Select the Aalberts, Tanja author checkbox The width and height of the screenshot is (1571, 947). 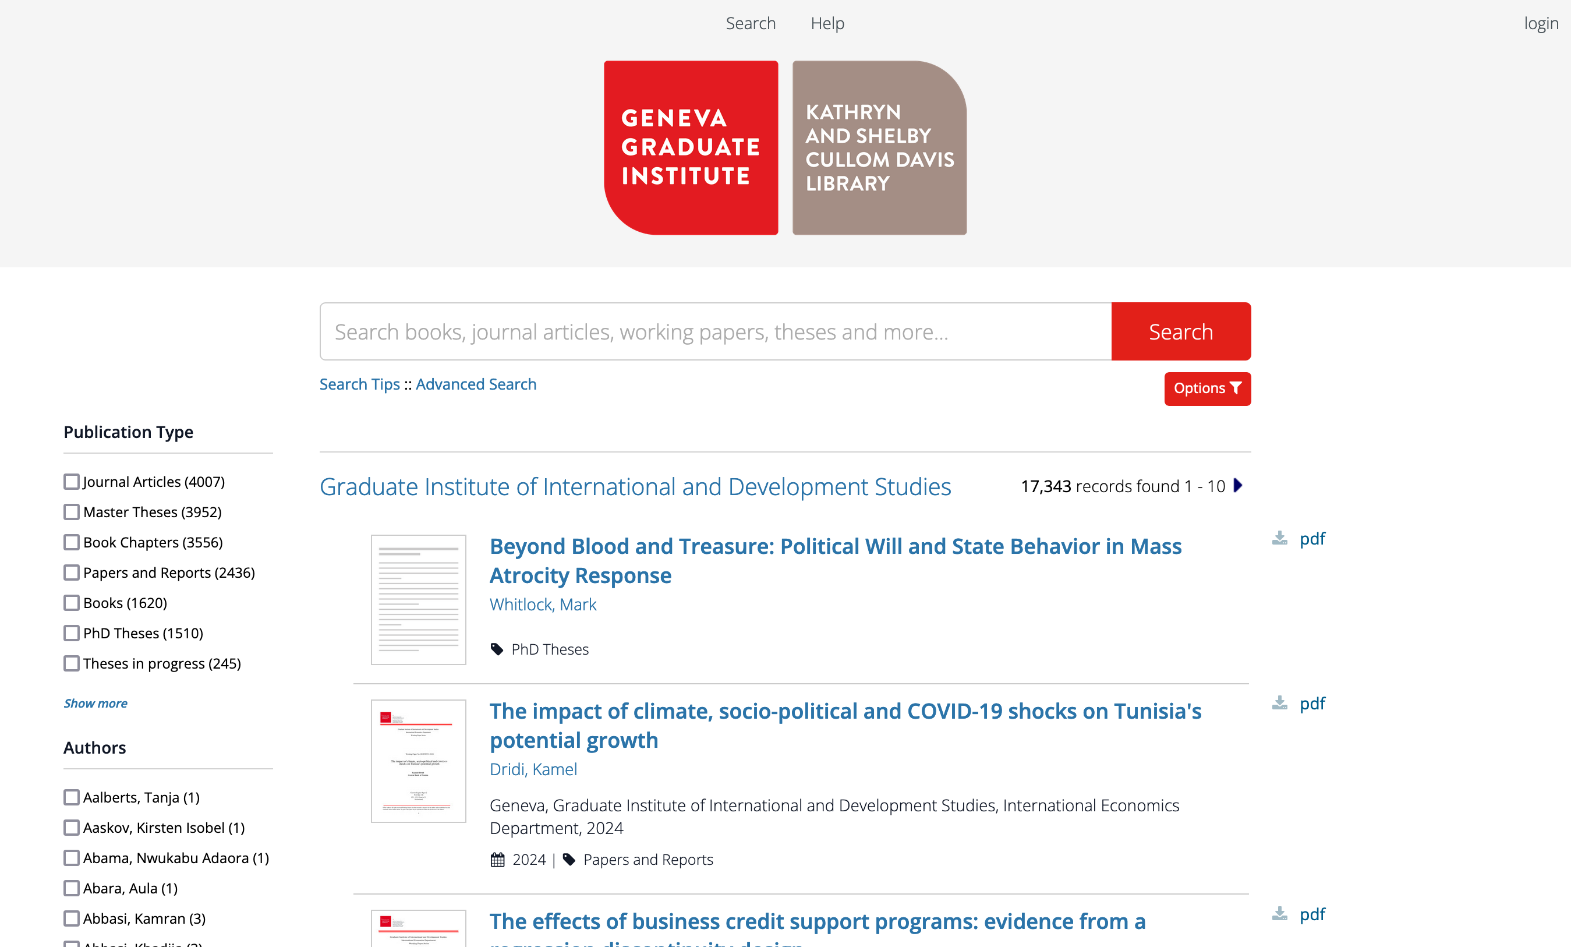click(71, 797)
